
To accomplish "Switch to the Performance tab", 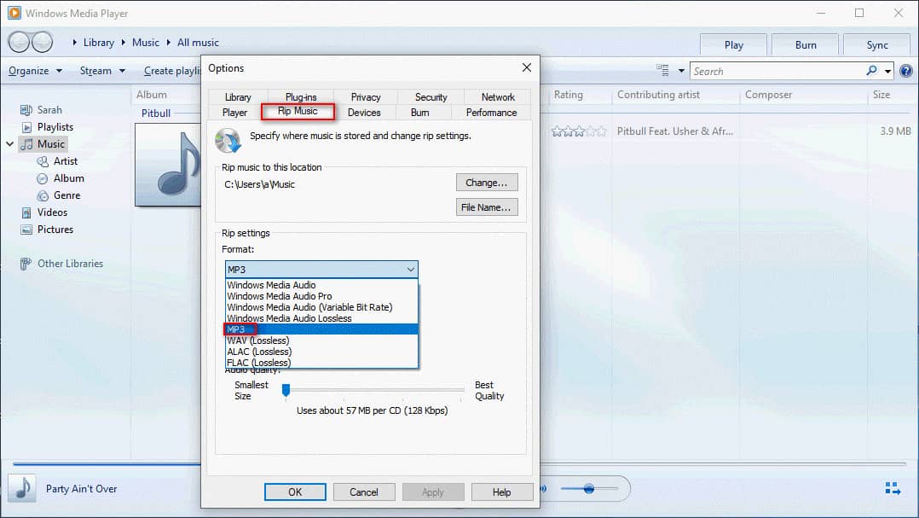I will (x=491, y=112).
